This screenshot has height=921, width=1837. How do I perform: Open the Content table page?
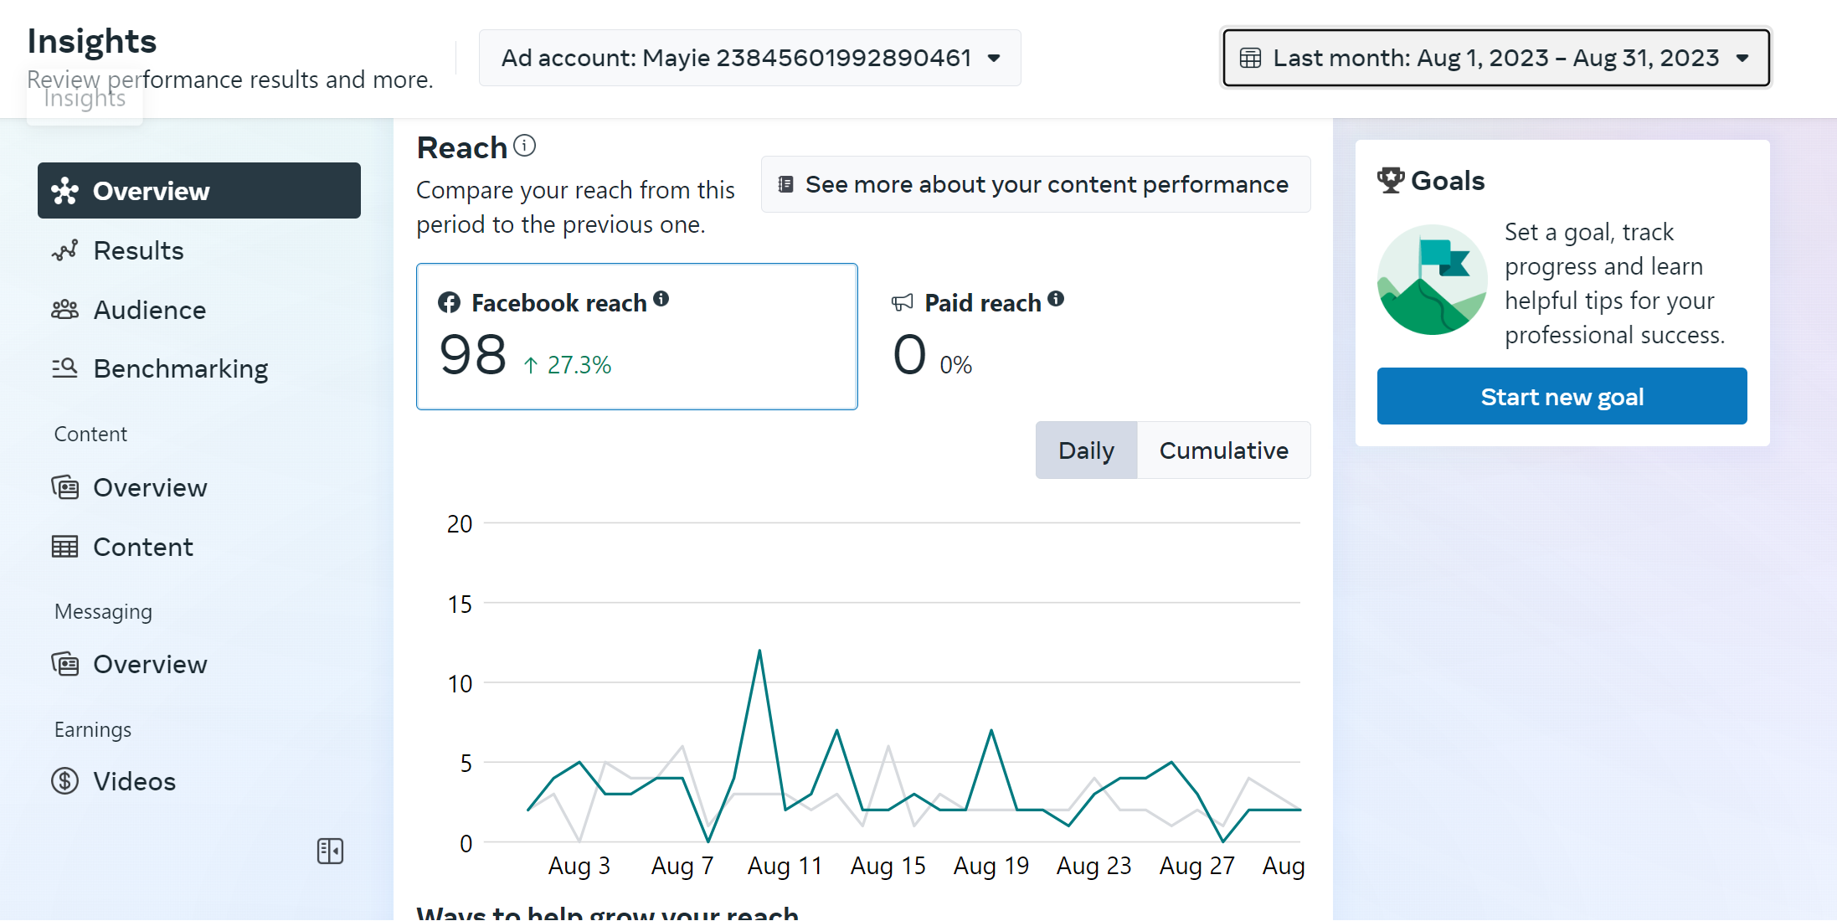[199, 547]
